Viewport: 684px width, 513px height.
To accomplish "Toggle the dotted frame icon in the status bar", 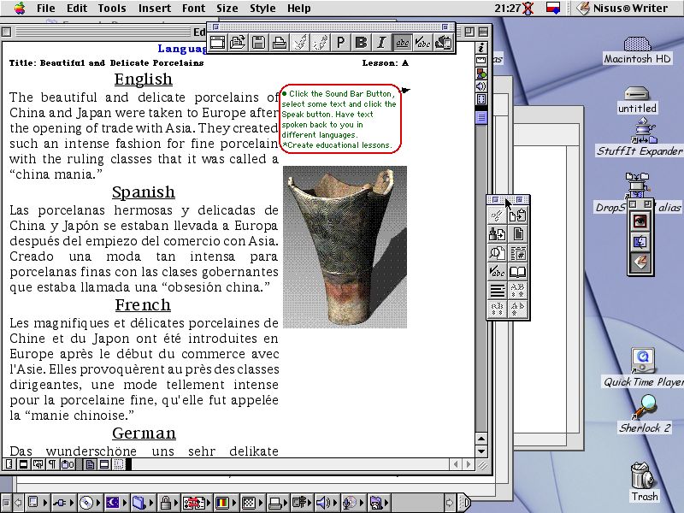I will [x=119, y=464].
